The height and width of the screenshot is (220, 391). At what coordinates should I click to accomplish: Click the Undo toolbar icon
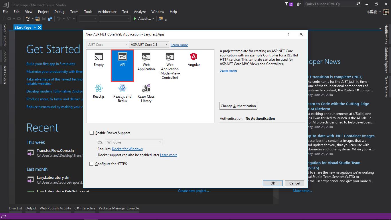tap(59, 19)
